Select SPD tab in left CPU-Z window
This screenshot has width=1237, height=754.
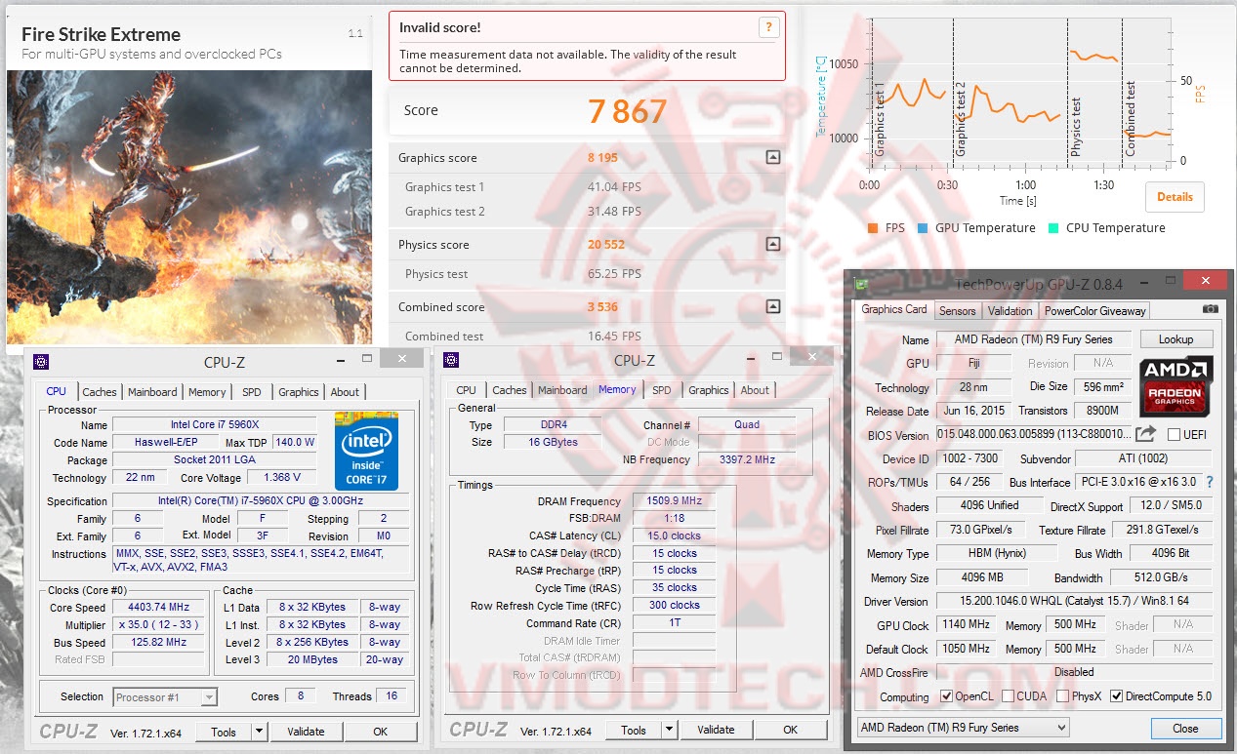[x=252, y=392]
